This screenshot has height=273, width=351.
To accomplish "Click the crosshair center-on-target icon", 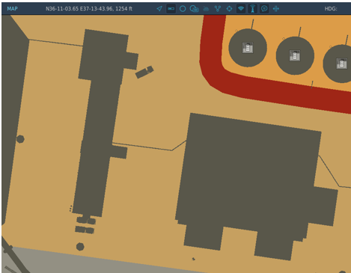I will pyautogui.click(x=229, y=9).
